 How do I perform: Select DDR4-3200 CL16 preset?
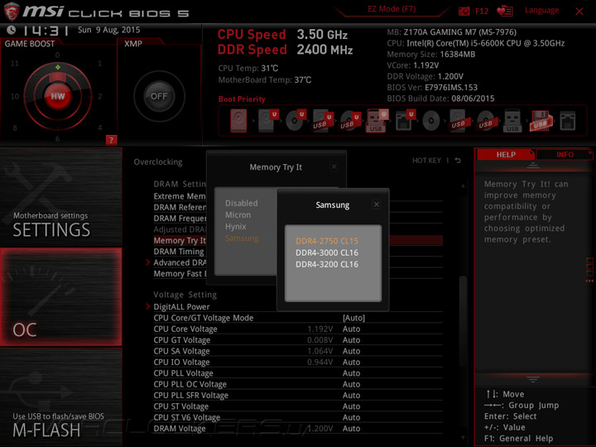(327, 265)
